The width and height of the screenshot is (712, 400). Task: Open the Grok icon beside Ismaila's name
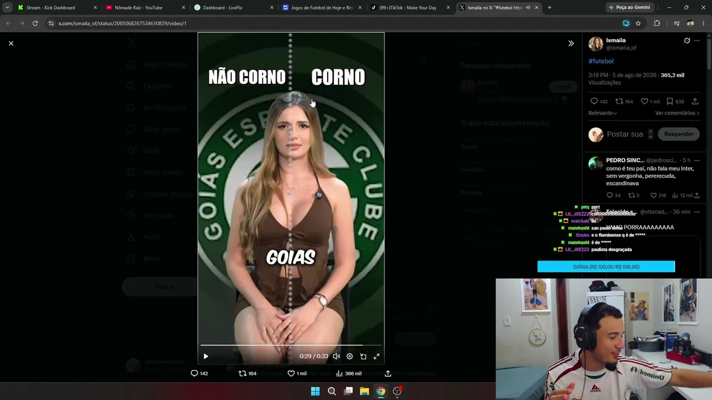coord(687,41)
